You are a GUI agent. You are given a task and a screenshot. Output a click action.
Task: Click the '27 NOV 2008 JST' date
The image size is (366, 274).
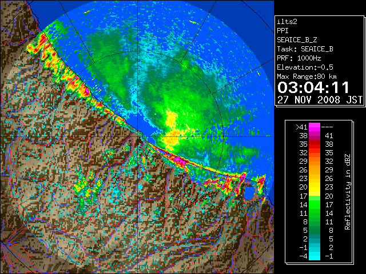(320, 100)
